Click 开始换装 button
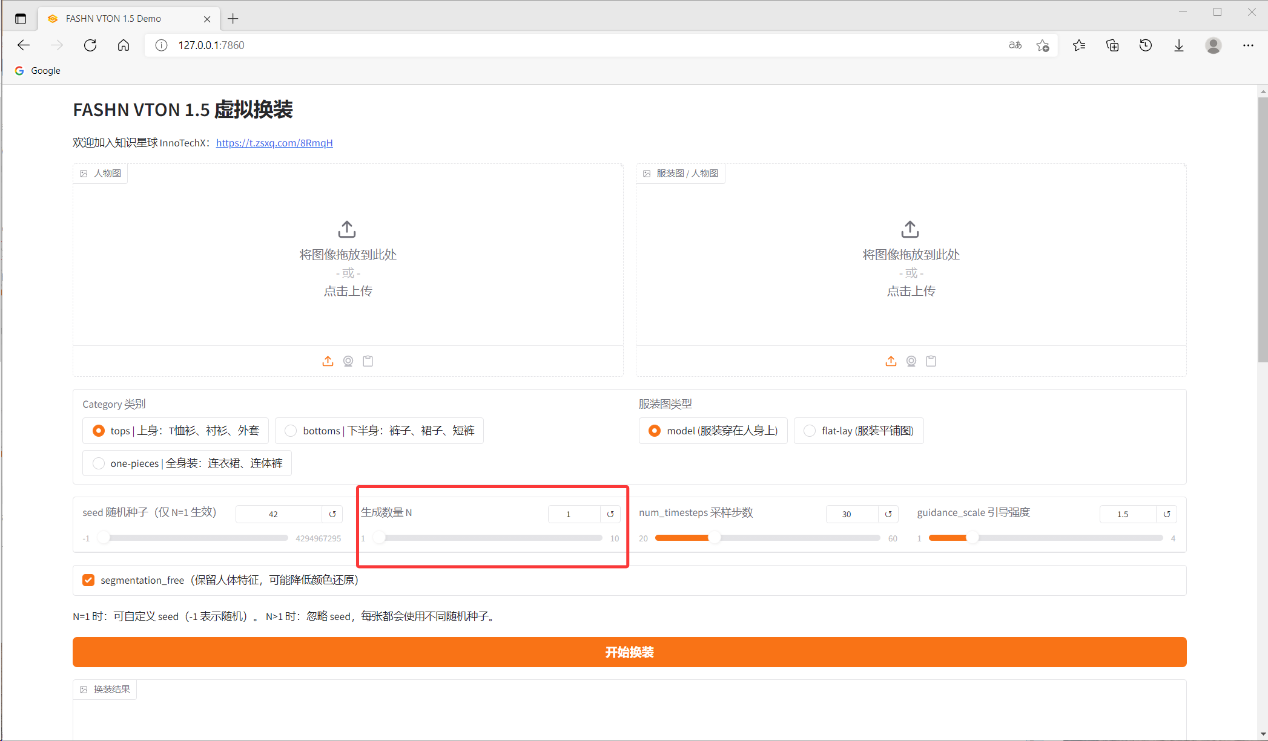The width and height of the screenshot is (1268, 741). [x=629, y=652]
